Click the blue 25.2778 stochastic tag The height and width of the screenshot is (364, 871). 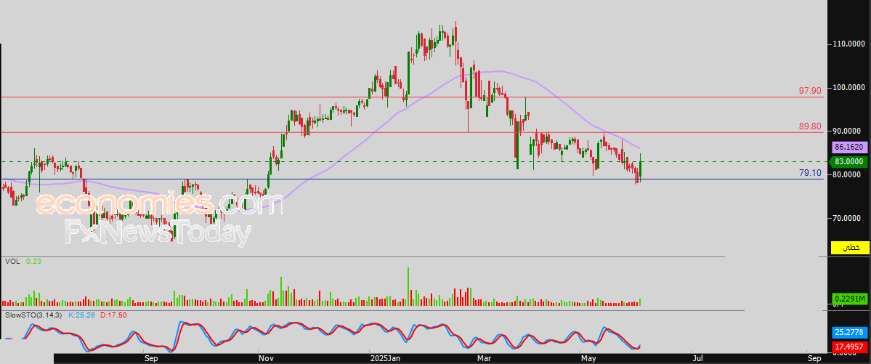[850, 332]
